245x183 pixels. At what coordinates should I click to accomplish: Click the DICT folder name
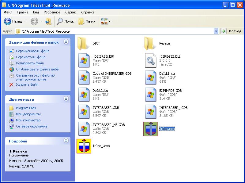[x=96, y=43]
